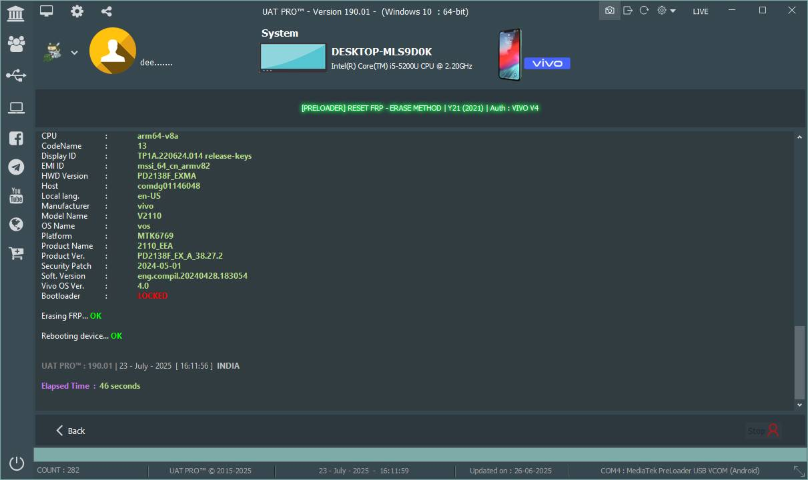
Task: Open the Telegram channel icon
Action: (x=16, y=167)
